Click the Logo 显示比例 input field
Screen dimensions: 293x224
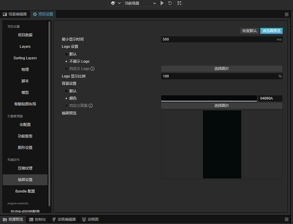[222, 76]
